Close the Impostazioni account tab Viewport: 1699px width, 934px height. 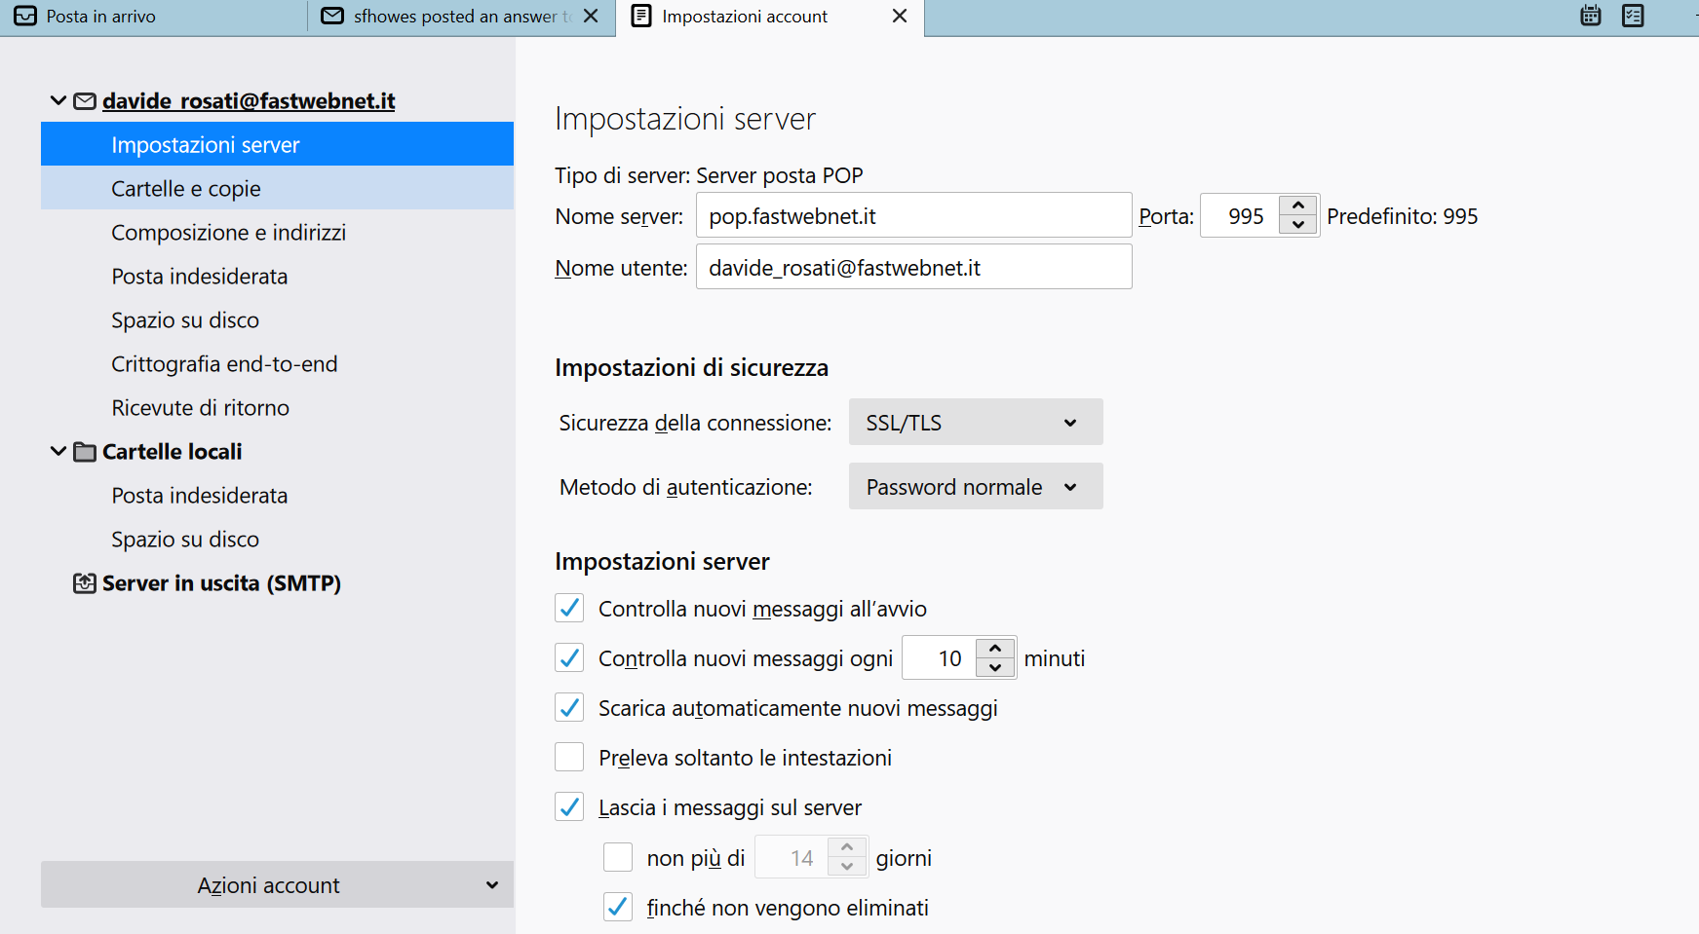tap(900, 17)
